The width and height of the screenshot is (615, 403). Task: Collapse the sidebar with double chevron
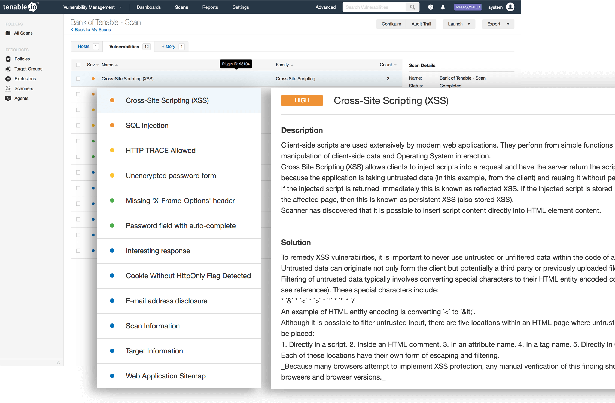59,362
